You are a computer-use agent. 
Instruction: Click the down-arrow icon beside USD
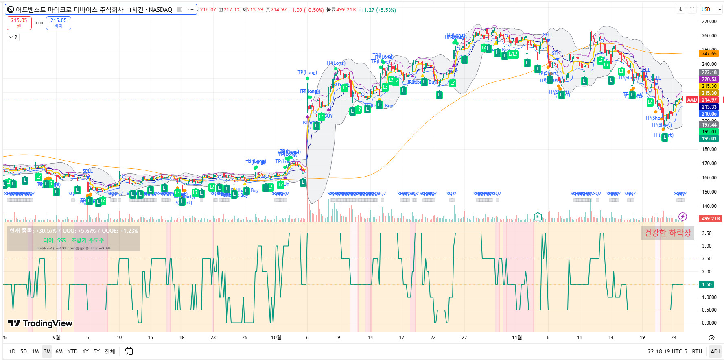coord(680,9)
